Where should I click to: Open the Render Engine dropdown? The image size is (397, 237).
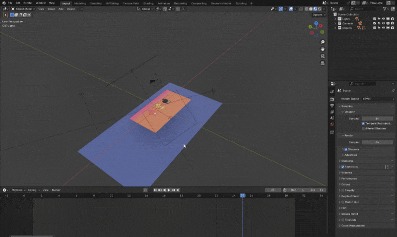[377, 99]
